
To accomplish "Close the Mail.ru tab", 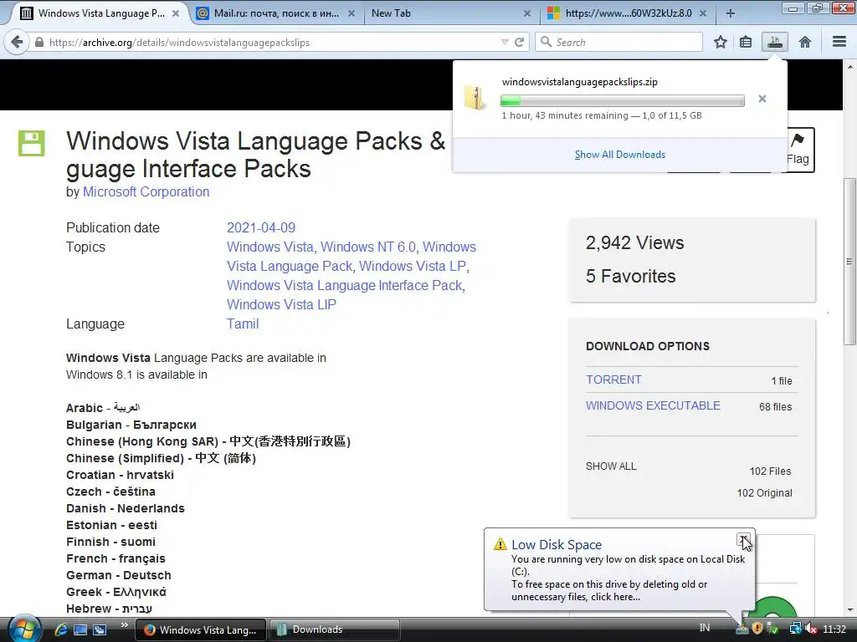I will coord(352,13).
